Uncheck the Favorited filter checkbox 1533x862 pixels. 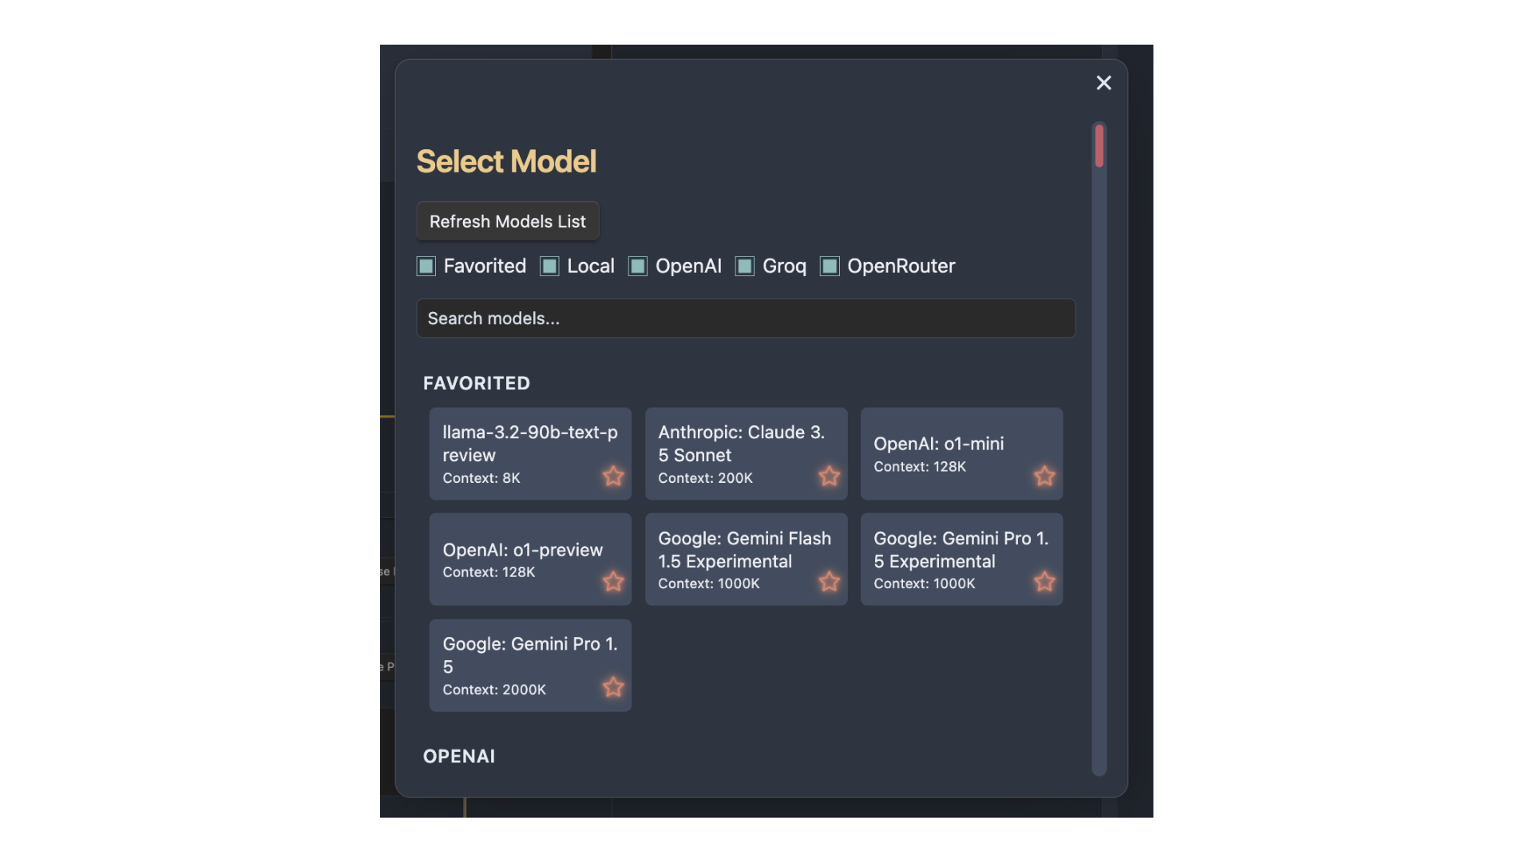click(x=426, y=267)
